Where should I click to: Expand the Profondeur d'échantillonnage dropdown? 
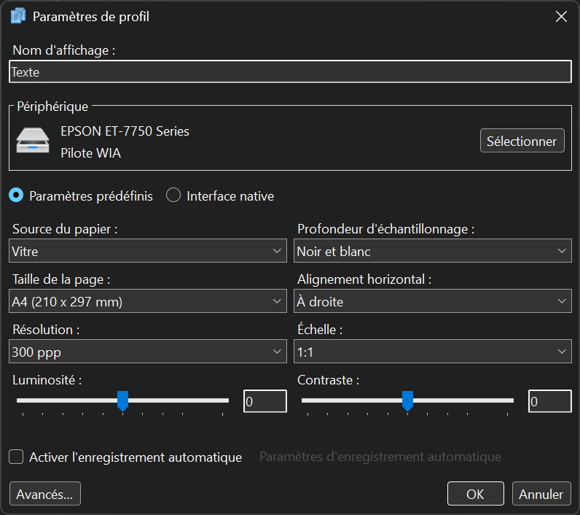pos(433,251)
